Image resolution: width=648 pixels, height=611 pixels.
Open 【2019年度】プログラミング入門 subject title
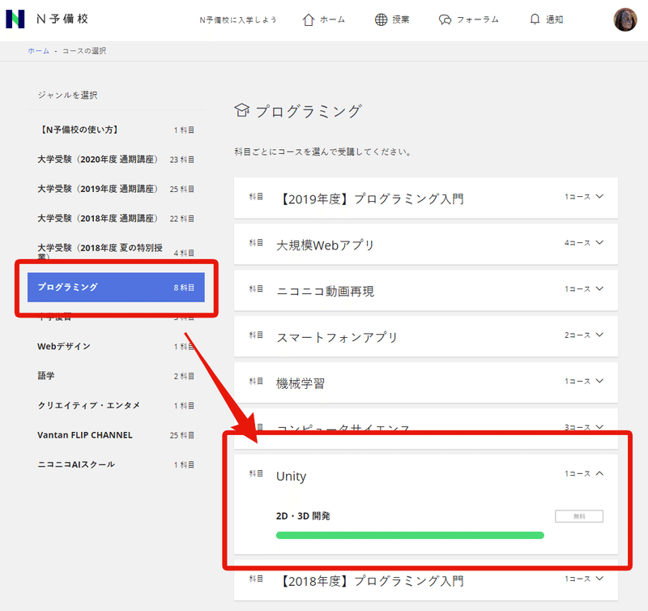(x=371, y=199)
